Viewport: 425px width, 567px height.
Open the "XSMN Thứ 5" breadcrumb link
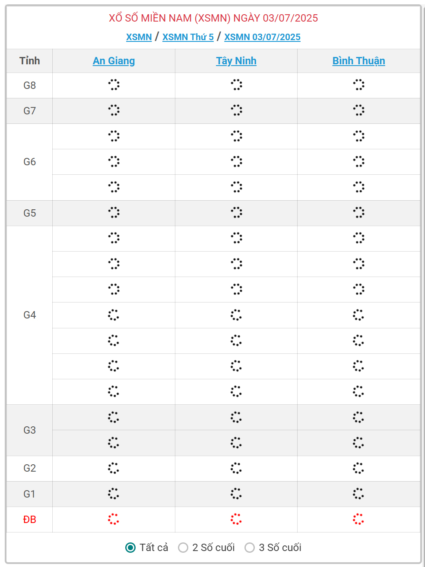188,37
